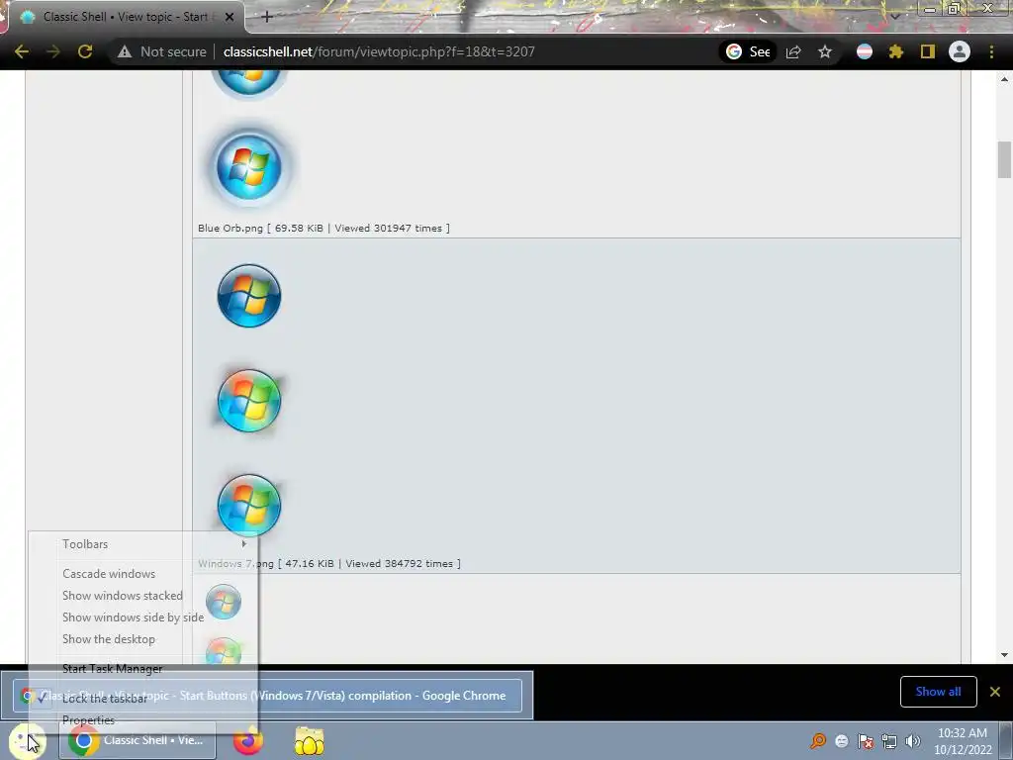The height and width of the screenshot is (760, 1013).
Task: Open the Extensions puzzle icon
Action: 896,51
